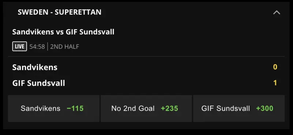Choose the No 2nd Goal bet
Image resolution: width=293 pixels, height=135 pixels.
pyautogui.click(x=146, y=108)
